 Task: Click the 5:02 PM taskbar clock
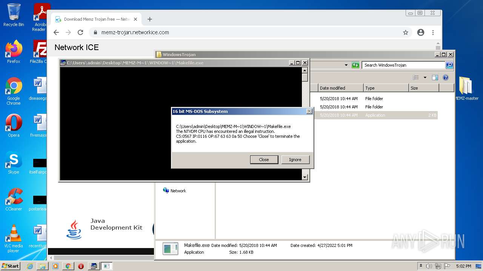(463, 266)
